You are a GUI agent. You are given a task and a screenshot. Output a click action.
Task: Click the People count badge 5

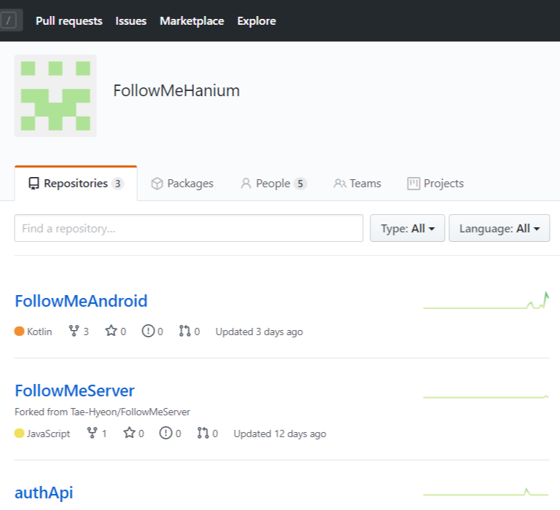300,184
